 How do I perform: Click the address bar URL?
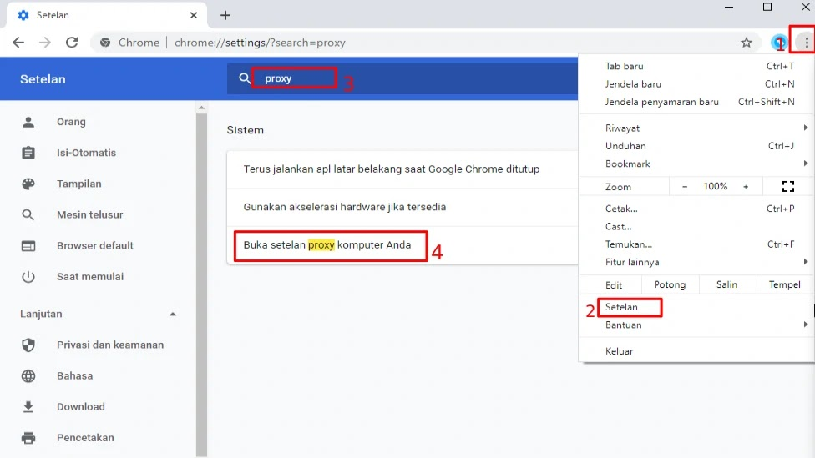click(x=260, y=43)
